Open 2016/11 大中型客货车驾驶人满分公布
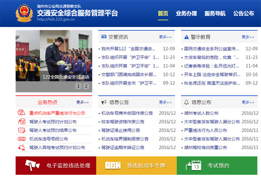 tap(212, 139)
